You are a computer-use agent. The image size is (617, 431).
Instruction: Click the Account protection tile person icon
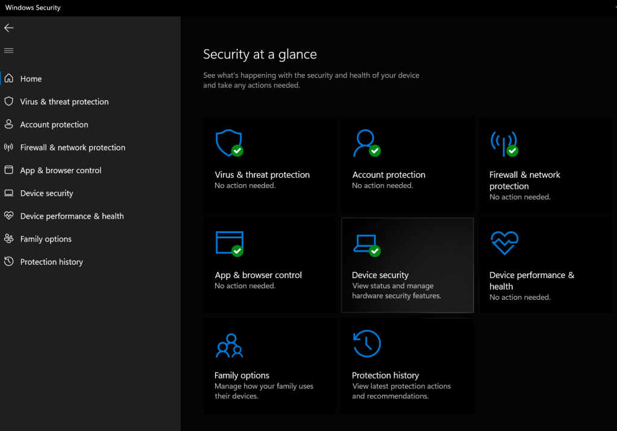[x=366, y=143]
